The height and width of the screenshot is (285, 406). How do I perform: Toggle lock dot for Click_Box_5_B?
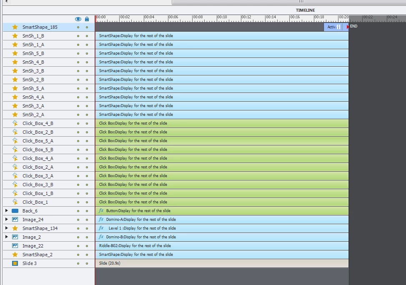(87, 150)
